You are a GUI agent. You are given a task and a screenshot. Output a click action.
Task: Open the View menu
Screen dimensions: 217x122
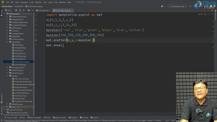tap(17, 2)
